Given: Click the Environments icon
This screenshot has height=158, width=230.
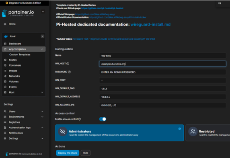Looking at the screenshot, I should (x=5, y=117).
